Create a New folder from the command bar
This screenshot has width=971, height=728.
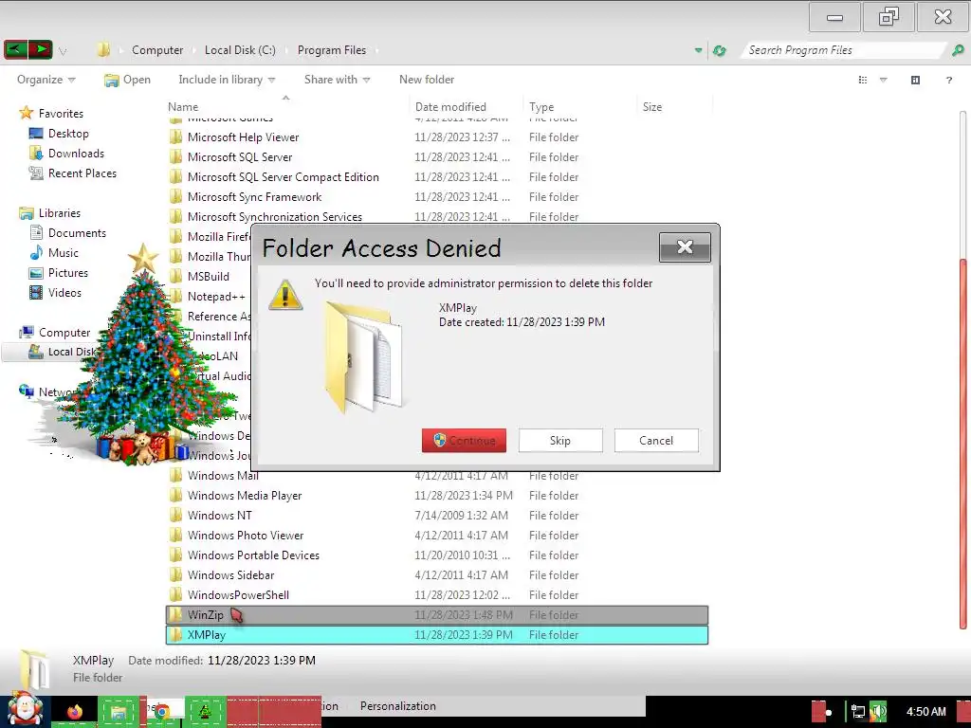click(x=427, y=80)
